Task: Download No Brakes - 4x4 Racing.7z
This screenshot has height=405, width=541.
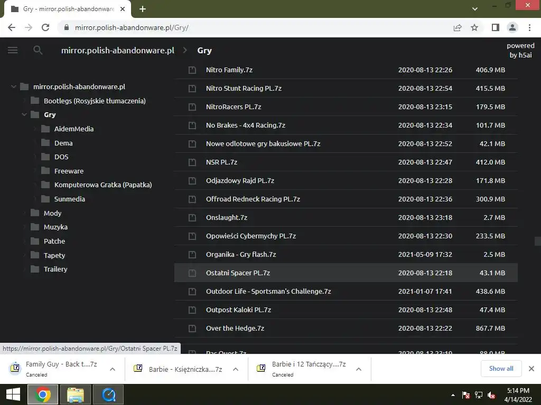Action: point(246,126)
